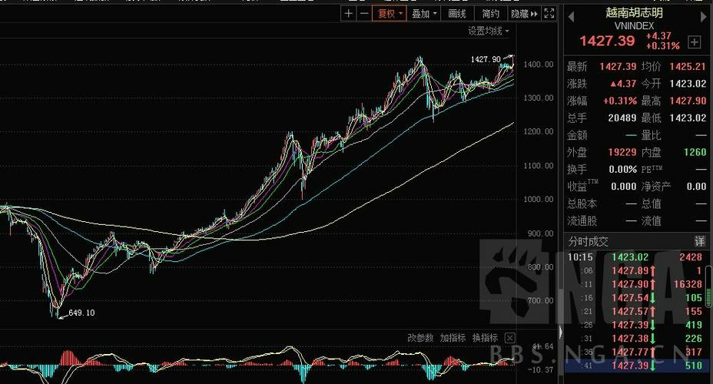Click the 内盘 value 1260
Image resolution: width=713 pixels, height=384 pixels.
point(695,152)
